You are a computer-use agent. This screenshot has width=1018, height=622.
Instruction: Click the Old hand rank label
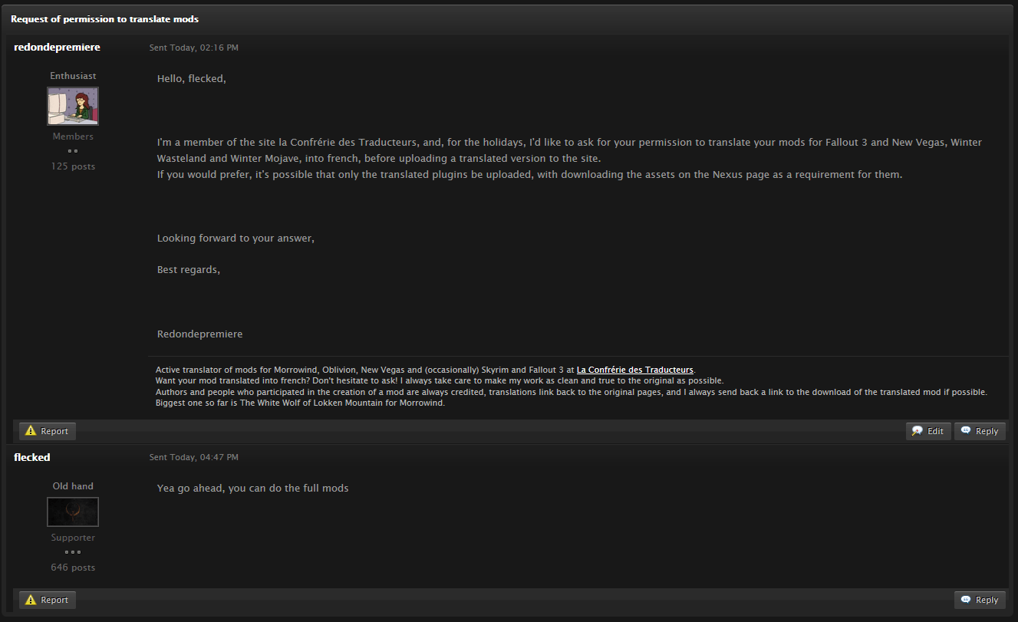pos(73,485)
